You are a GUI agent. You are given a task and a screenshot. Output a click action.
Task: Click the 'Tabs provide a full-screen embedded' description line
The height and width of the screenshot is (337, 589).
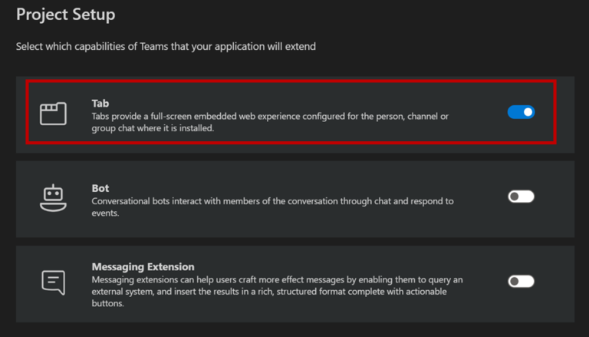click(270, 116)
